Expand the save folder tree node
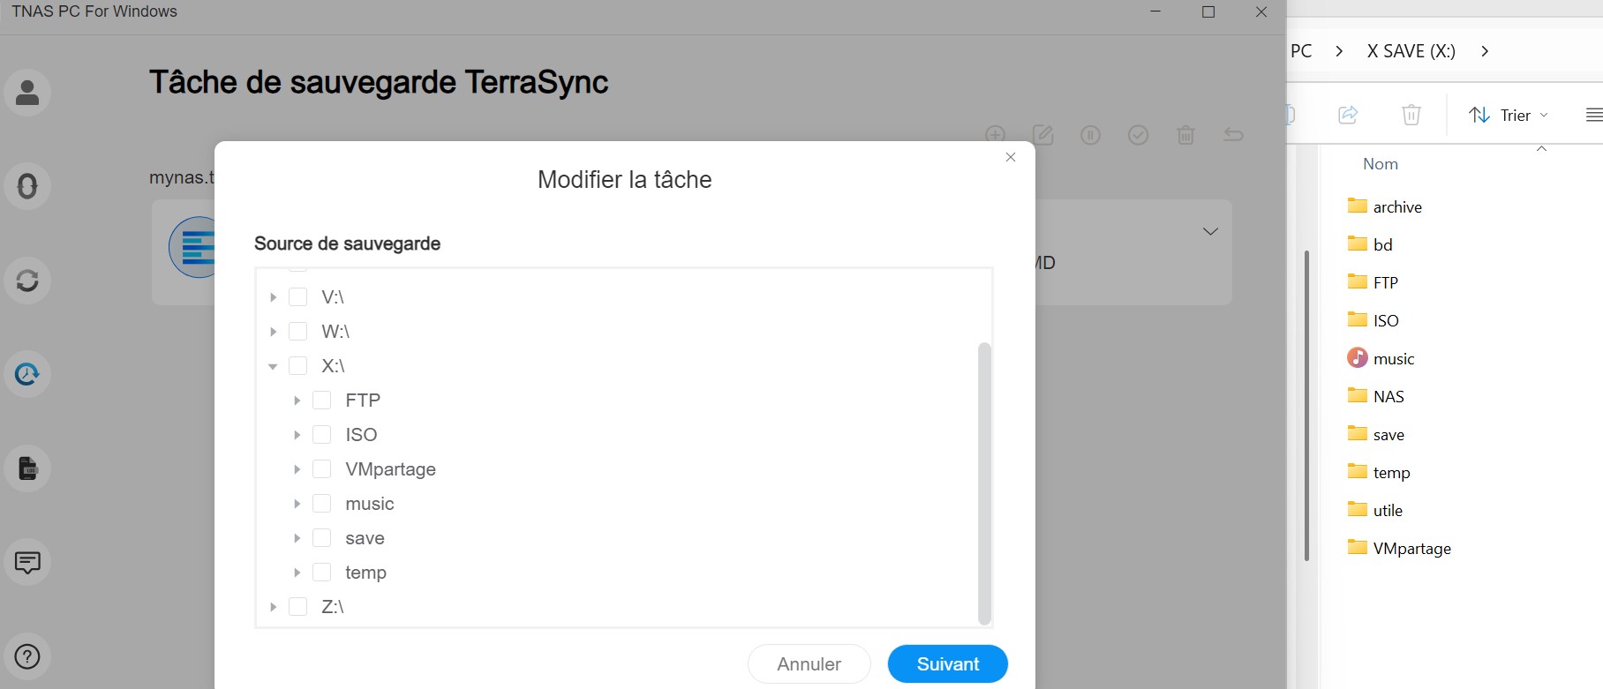The image size is (1603, 689). click(297, 538)
